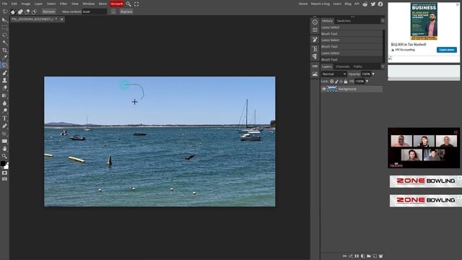Select the Type tool
Image resolution: width=462 pixels, height=260 pixels.
point(4,118)
